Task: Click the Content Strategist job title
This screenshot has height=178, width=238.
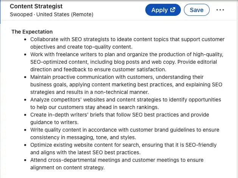Action: point(36,6)
